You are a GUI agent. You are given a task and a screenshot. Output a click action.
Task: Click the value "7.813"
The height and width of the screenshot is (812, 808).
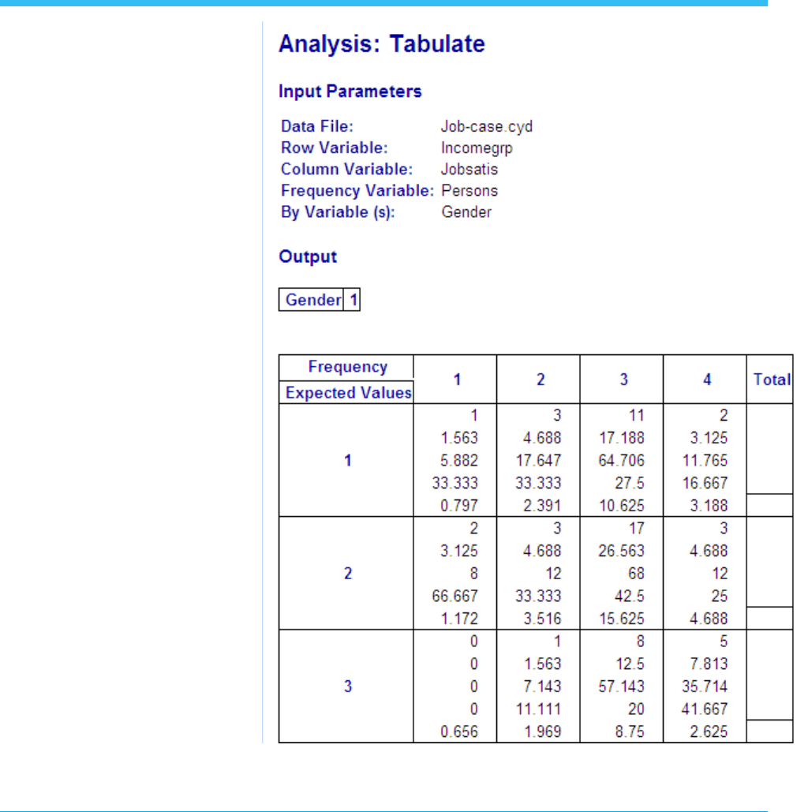[x=709, y=664]
